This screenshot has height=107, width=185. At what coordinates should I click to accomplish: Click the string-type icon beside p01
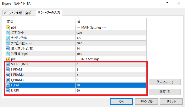8,28
